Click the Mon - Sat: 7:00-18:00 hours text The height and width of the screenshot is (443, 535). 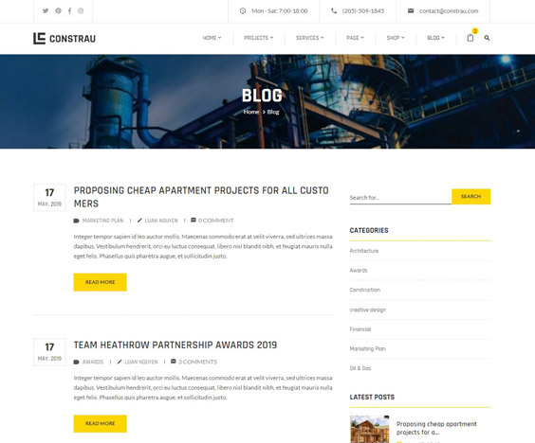pyautogui.click(x=280, y=11)
